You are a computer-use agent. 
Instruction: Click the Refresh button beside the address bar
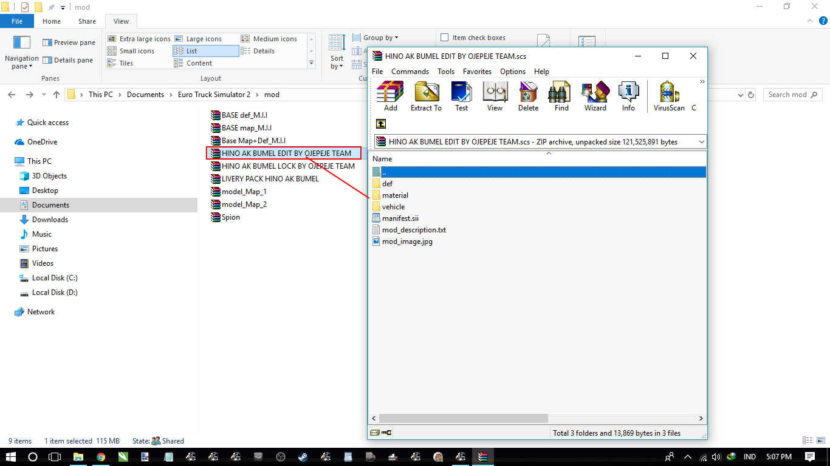pos(751,95)
